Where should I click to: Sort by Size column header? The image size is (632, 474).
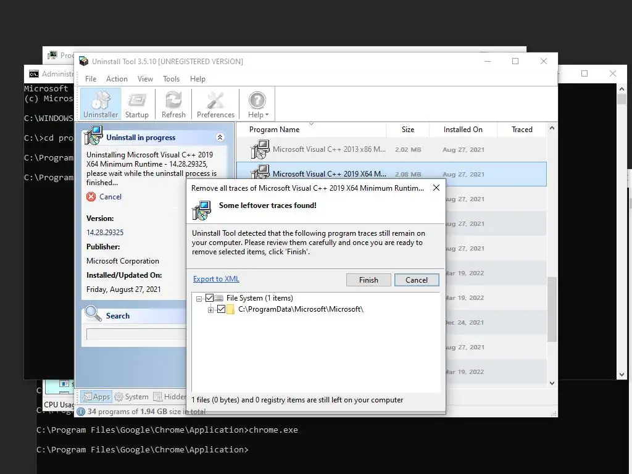(x=407, y=130)
